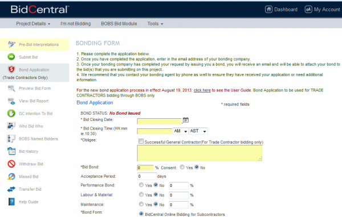Open I'm not Bidding menu item
The width and height of the screenshot is (342, 217).
coord(75,23)
